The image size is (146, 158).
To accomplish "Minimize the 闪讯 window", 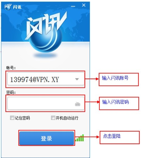I will point(73,6).
